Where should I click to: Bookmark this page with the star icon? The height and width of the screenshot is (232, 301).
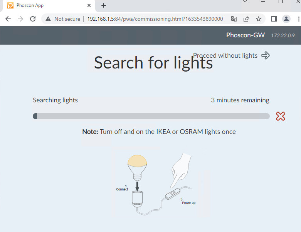(259, 19)
